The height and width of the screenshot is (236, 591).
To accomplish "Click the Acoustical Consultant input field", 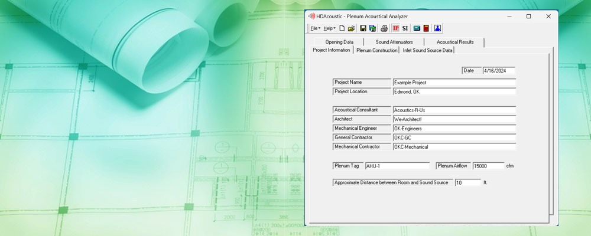I will 454,110.
